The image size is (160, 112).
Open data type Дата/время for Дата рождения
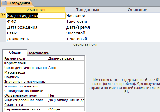[x=87, y=27]
